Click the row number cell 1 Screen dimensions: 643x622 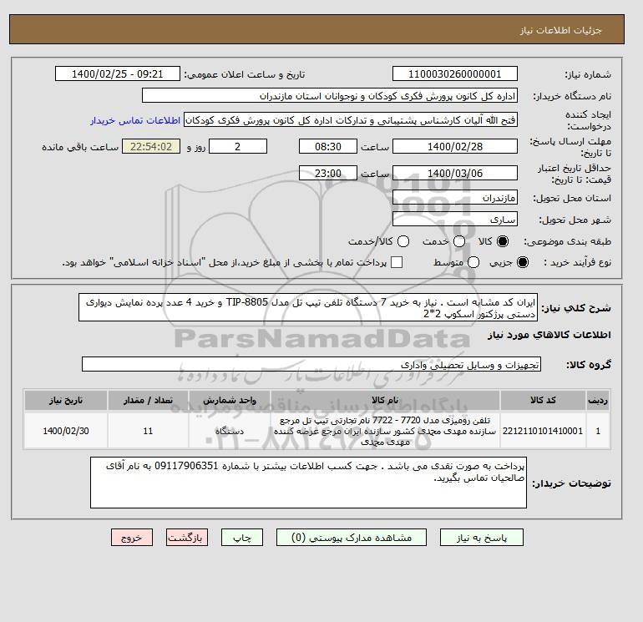pos(598,431)
